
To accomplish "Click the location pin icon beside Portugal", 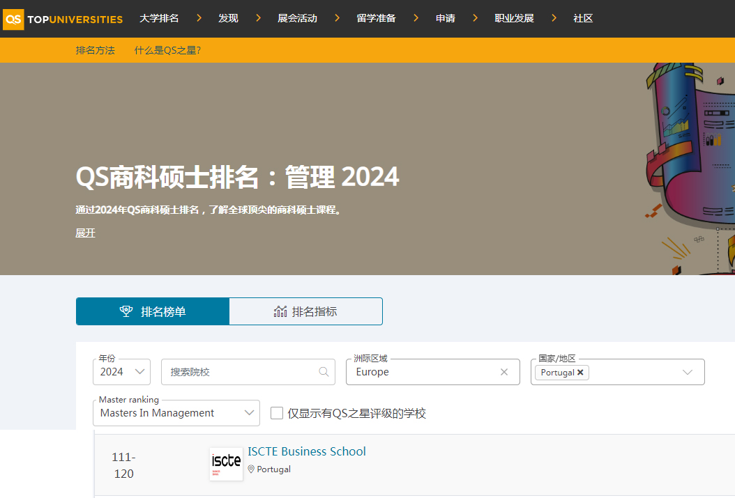I will pyautogui.click(x=251, y=469).
